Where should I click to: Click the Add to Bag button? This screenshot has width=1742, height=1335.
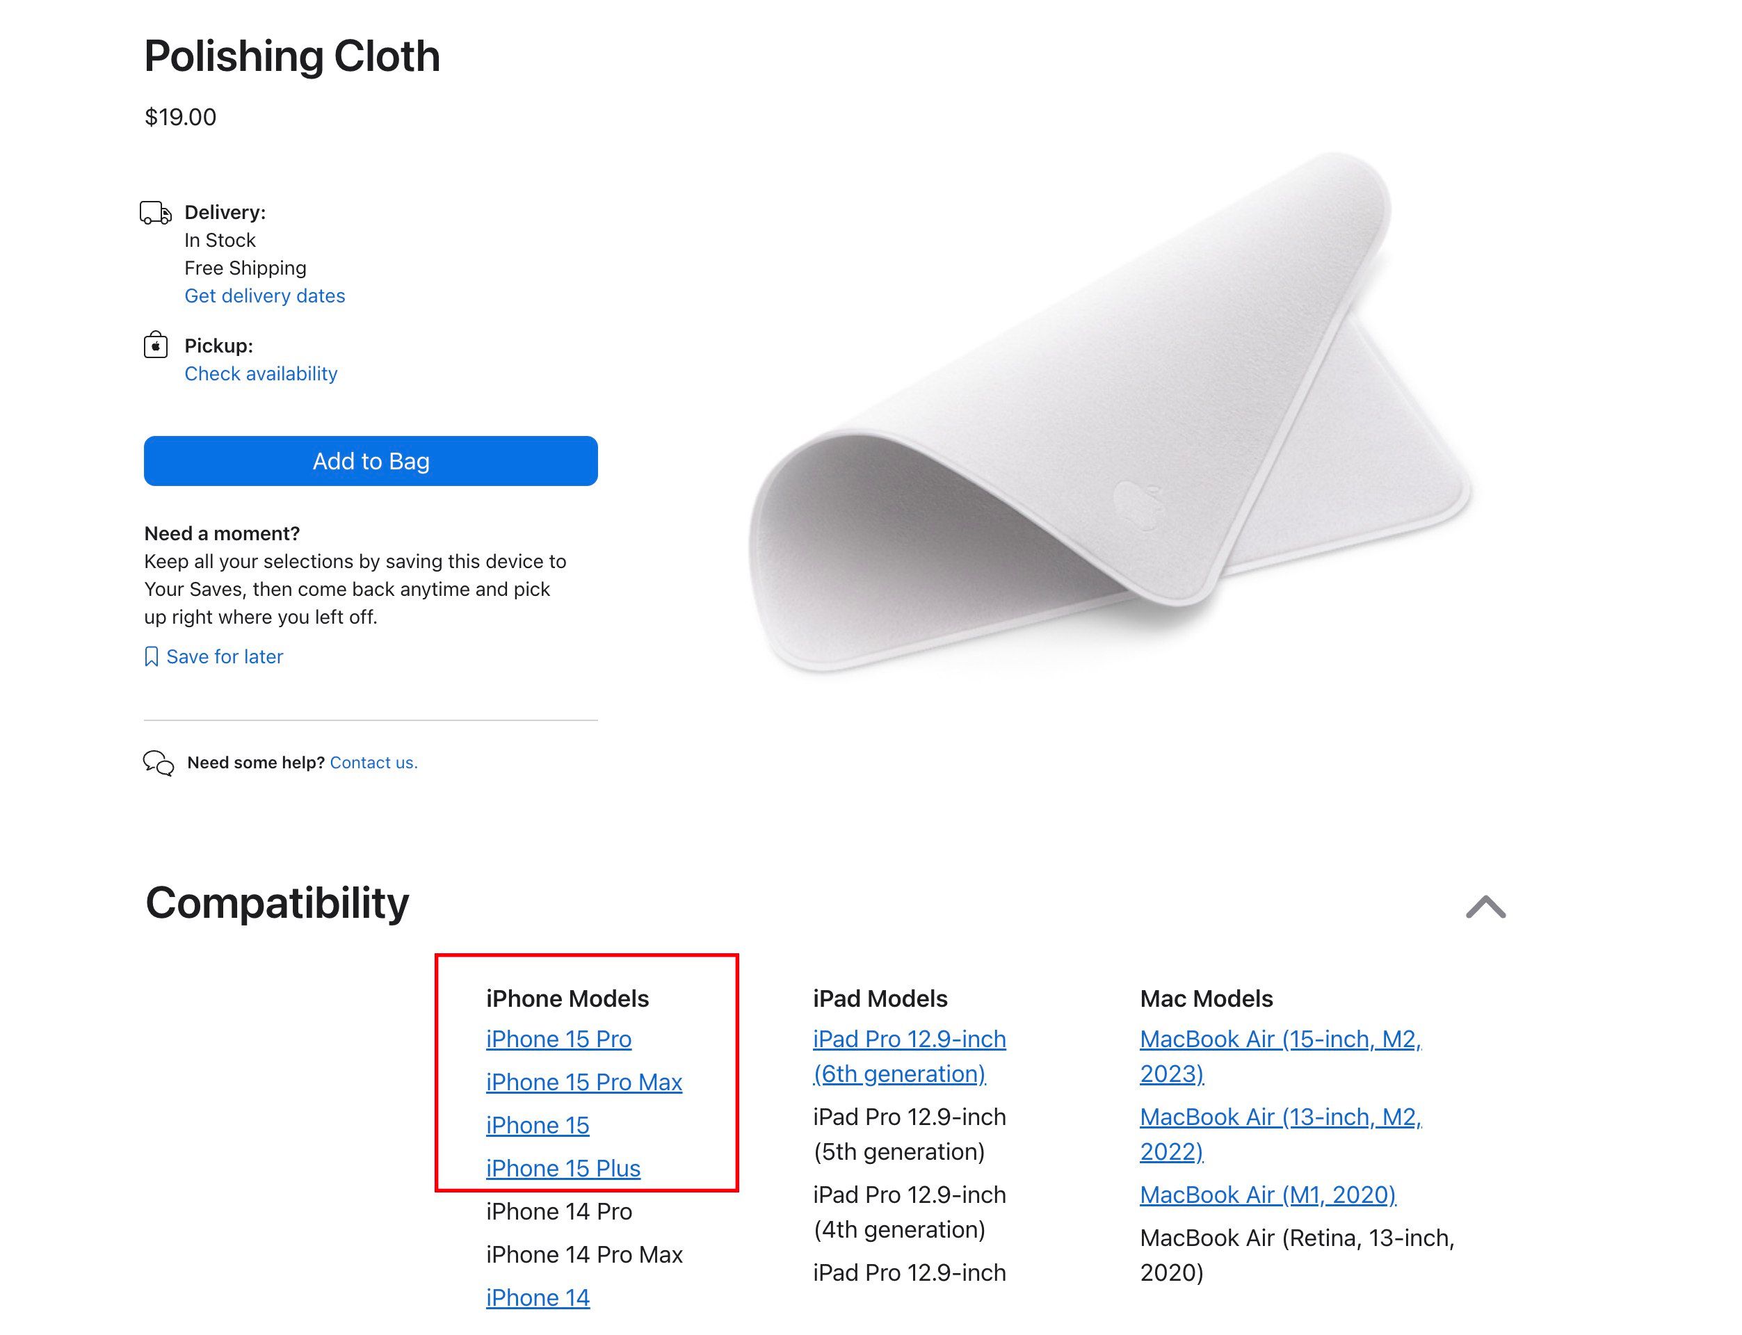click(370, 460)
